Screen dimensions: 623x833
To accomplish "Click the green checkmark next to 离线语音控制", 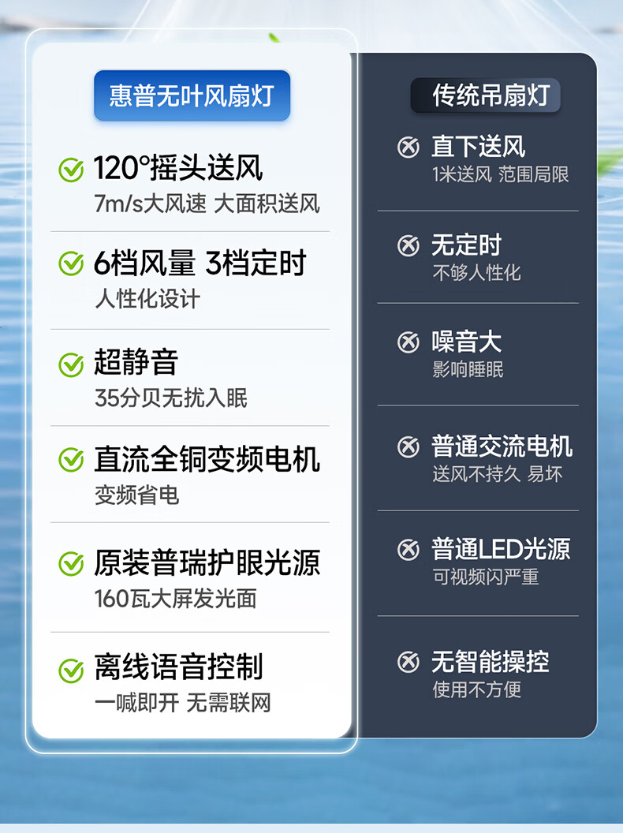I will pyautogui.click(x=71, y=671).
